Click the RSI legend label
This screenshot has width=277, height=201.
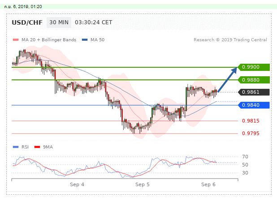pyautogui.click(x=25, y=147)
